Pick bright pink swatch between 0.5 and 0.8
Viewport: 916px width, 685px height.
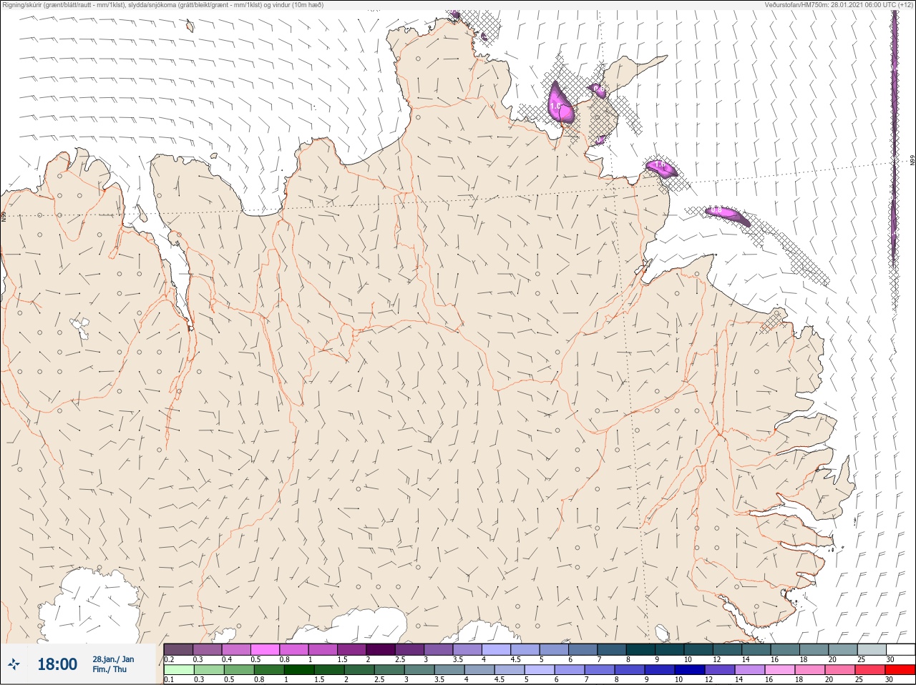[265, 649]
